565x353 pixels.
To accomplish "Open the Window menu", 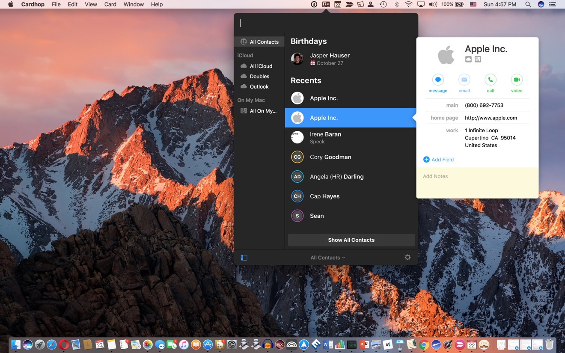I will click(x=134, y=4).
